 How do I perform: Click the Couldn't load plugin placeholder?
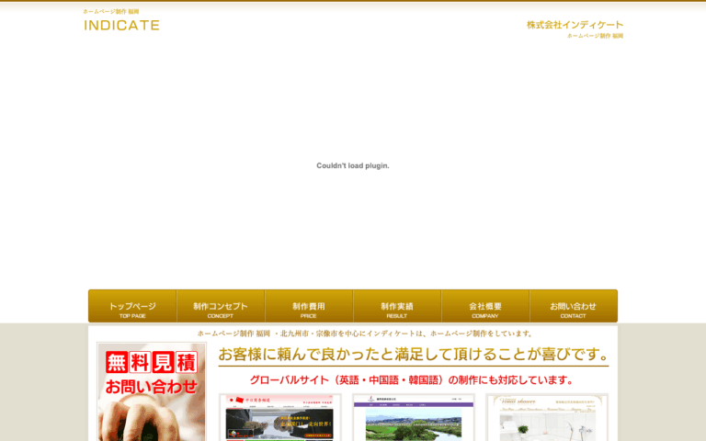tap(353, 165)
